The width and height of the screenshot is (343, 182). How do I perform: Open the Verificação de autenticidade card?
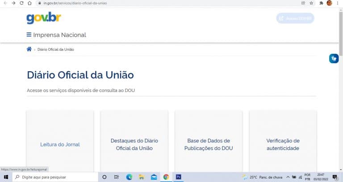[x=283, y=141]
